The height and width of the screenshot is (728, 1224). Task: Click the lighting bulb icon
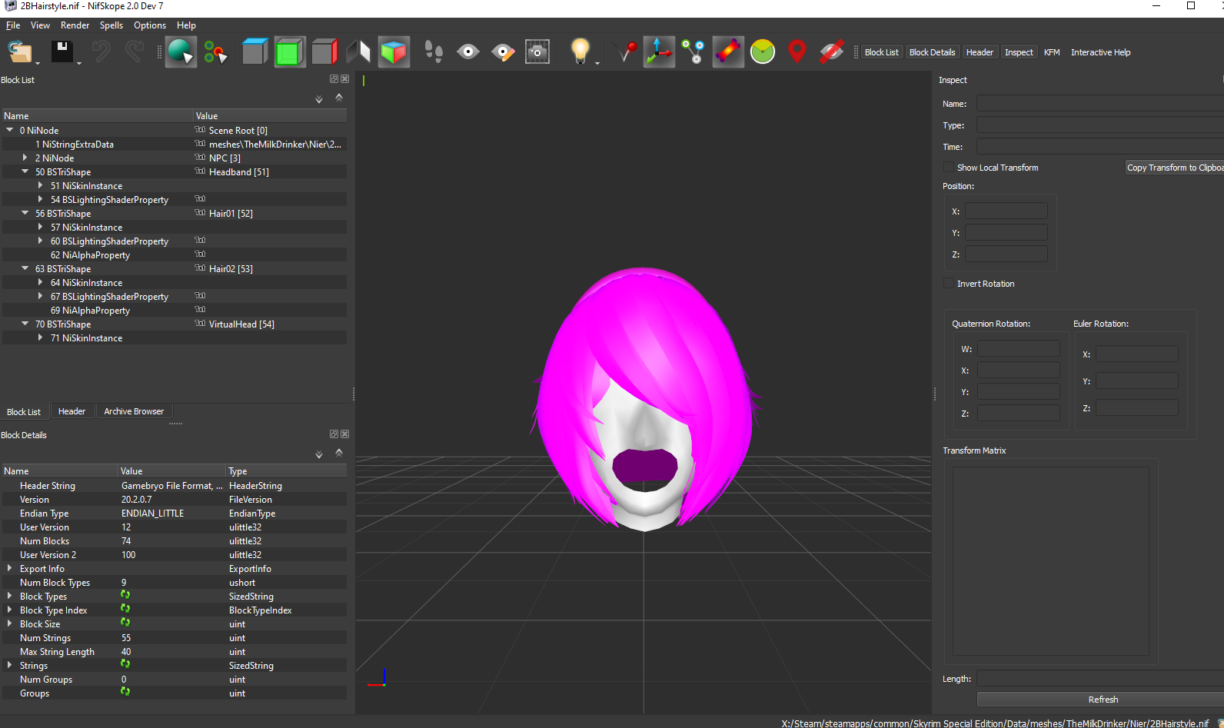click(580, 52)
